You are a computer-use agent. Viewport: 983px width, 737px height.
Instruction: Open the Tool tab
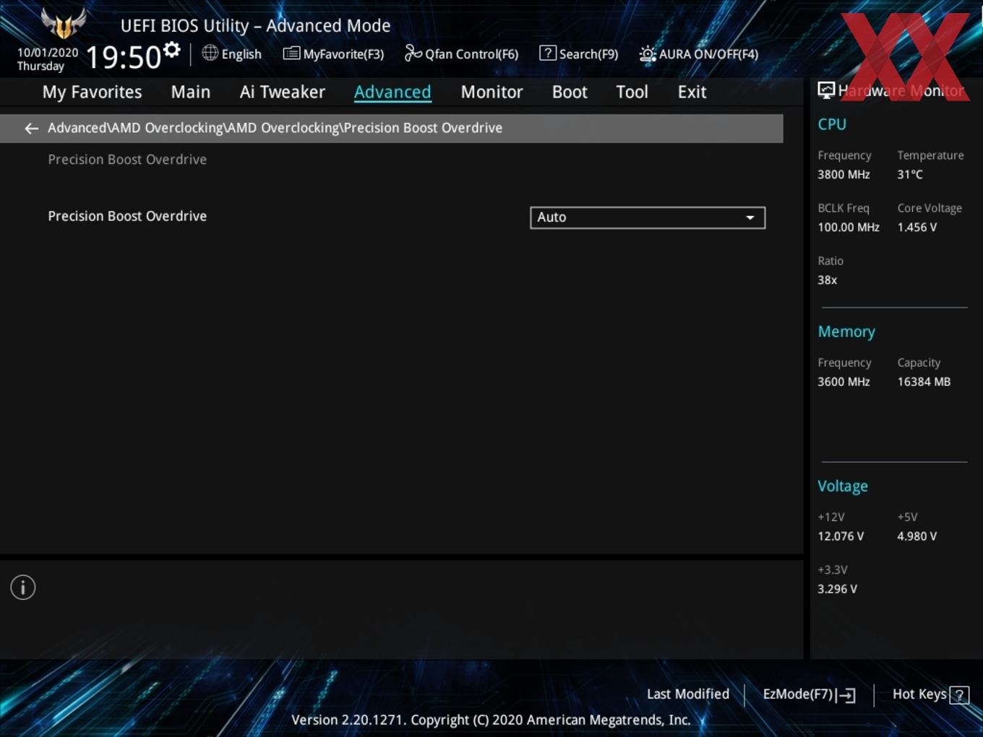point(632,92)
